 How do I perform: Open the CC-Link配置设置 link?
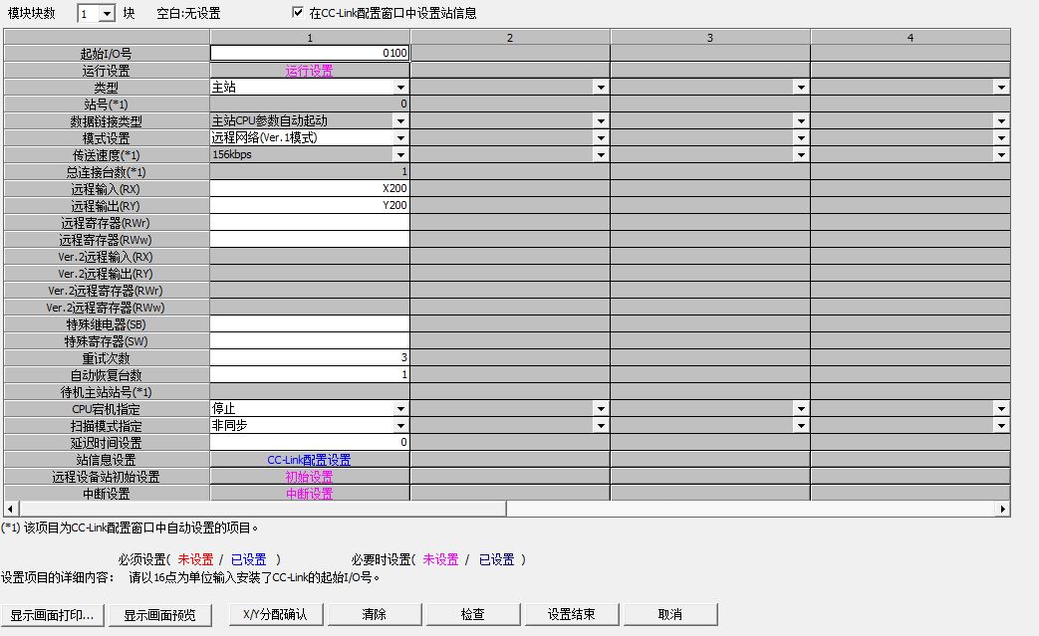coord(309,460)
